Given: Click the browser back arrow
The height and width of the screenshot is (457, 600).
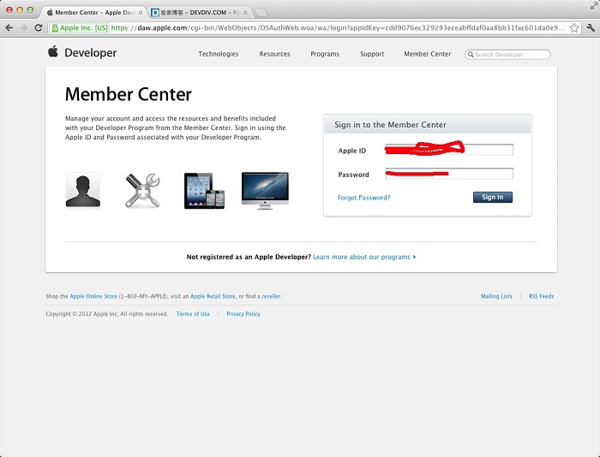Looking at the screenshot, I should (x=9, y=27).
